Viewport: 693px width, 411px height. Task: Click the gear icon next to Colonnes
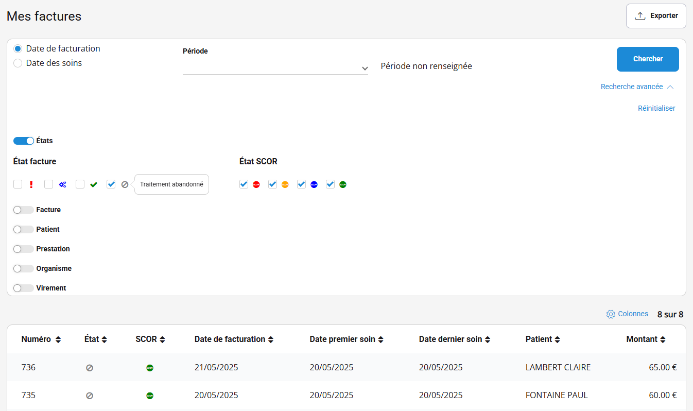[611, 314]
